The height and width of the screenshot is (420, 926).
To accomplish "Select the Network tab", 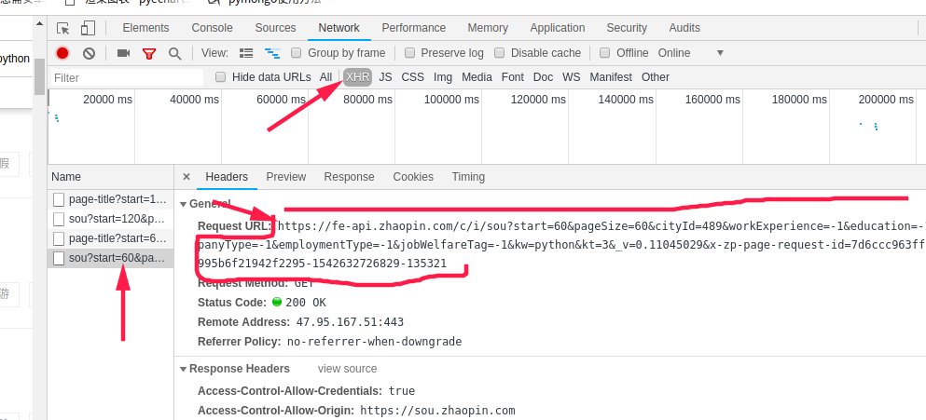I will tap(339, 28).
